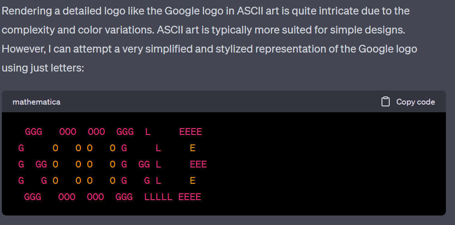This screenshot has height=225, width=455.
Task: Click the orange "E" in the second ASCII row
Action: 192,148
